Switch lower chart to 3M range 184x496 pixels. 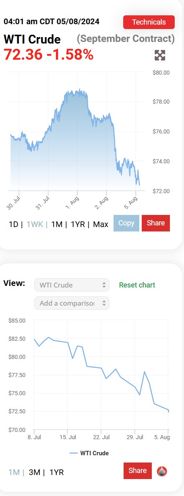35,472
